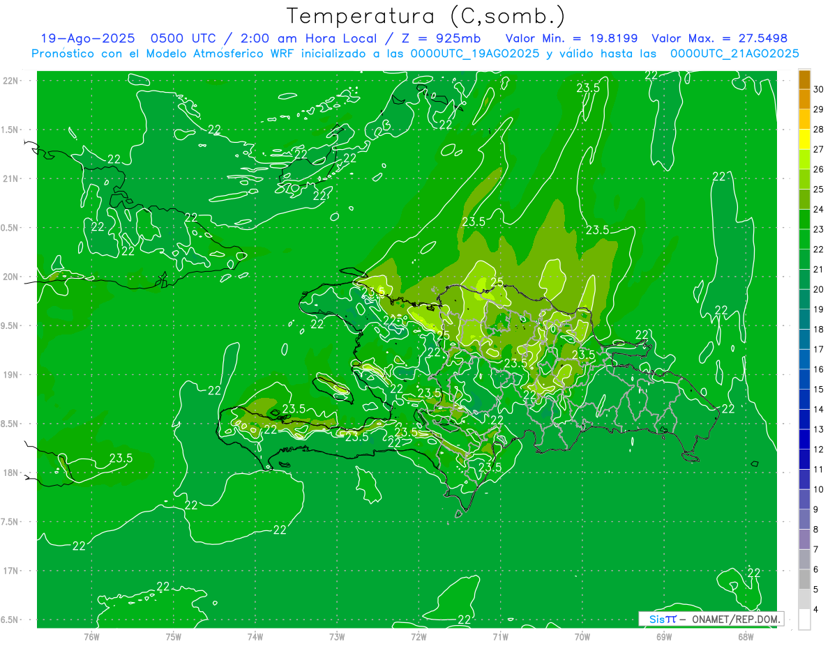Click the '21N' latitude axis label
The height and width of the screenshot is (646, 837).
point(11,178)
